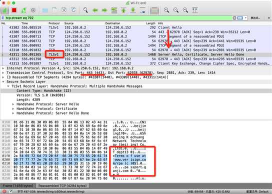272x194 pixels.
Task: Sort by Length column header
Action: click(x=150, y=23)
